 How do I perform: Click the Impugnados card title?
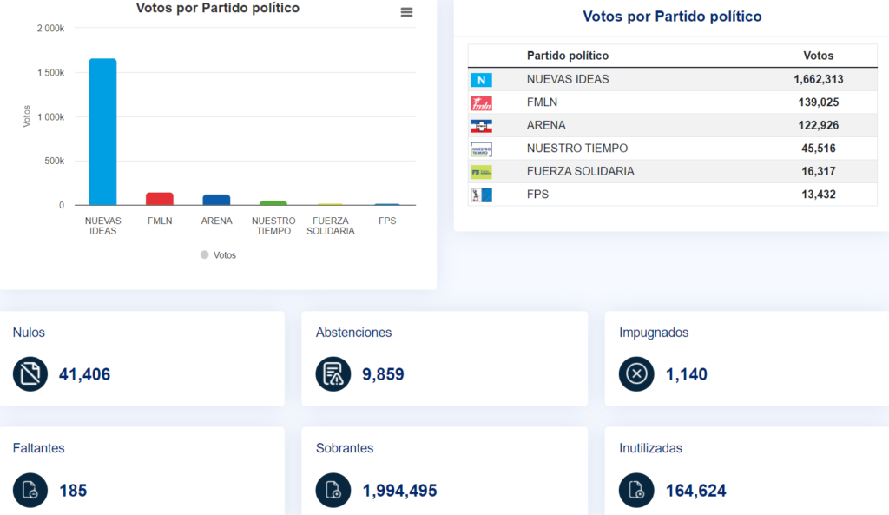point(654,333)
